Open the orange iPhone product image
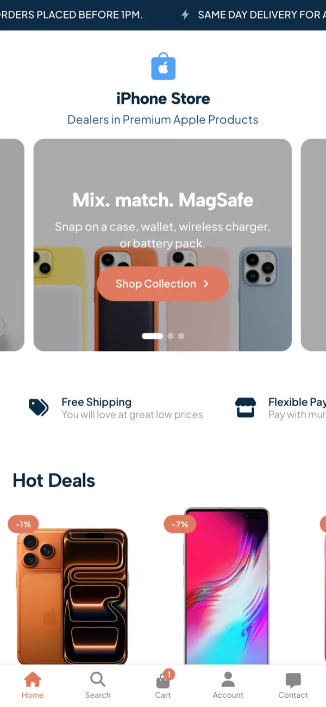This screenshot has height=707, width=326. coord(72,597)
